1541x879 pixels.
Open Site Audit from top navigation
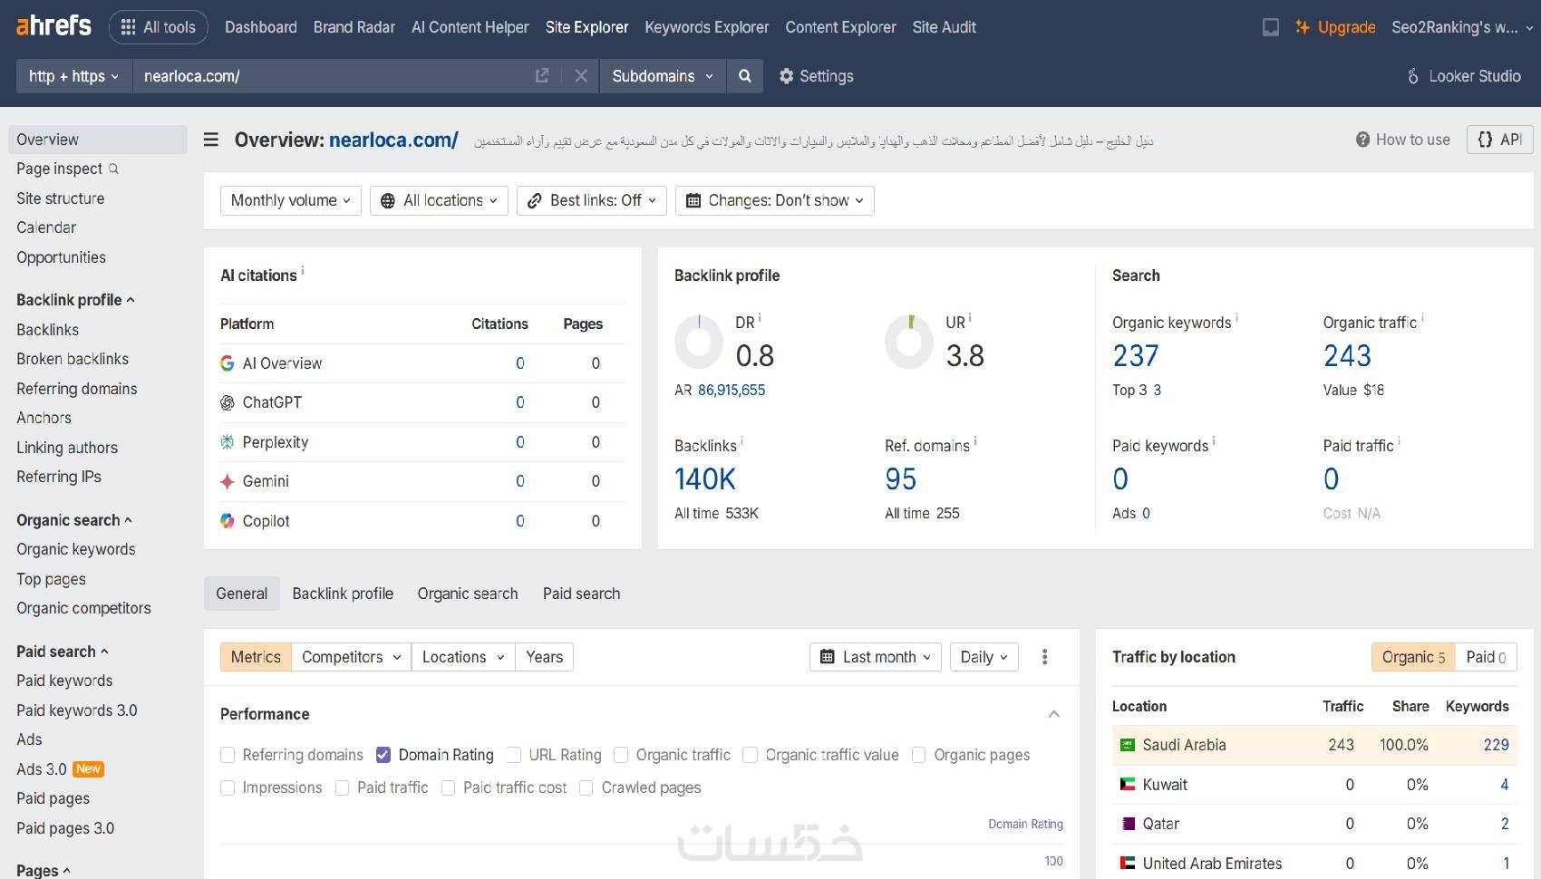945,27
